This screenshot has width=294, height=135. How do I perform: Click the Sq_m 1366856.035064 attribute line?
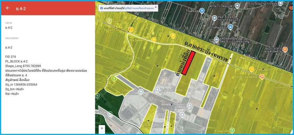point(21,84)
